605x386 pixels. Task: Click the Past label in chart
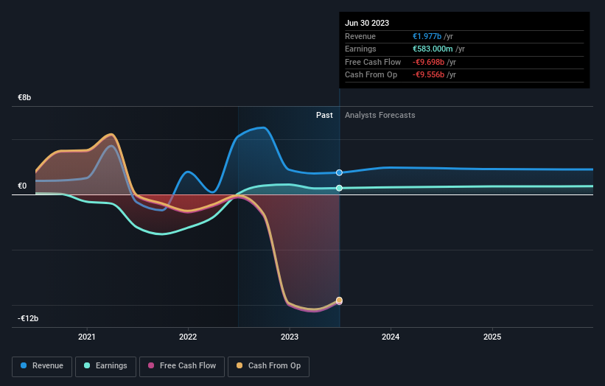pos(324,115)
